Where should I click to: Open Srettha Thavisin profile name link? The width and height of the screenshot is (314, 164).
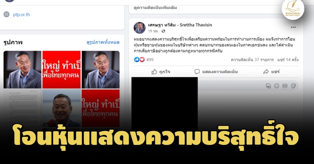180,25
